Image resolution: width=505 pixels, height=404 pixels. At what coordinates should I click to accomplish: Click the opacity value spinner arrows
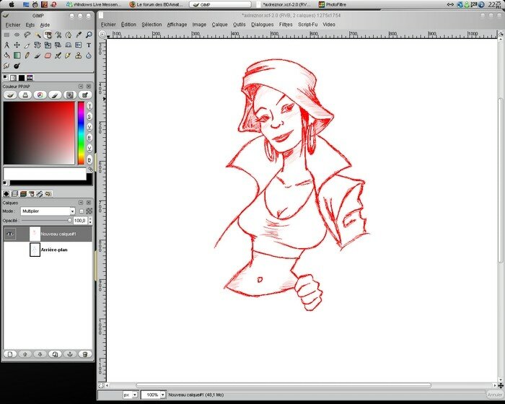90,221
